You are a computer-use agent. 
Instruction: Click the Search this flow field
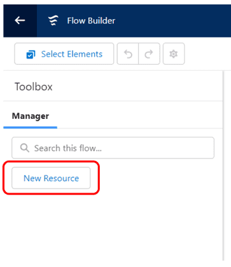pyautogui.click(x=113, y=148)
